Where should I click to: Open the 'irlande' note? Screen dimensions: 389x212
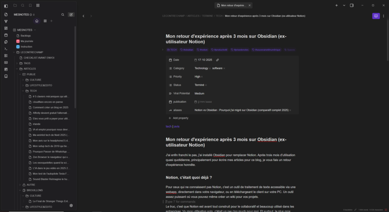(36, 124)
